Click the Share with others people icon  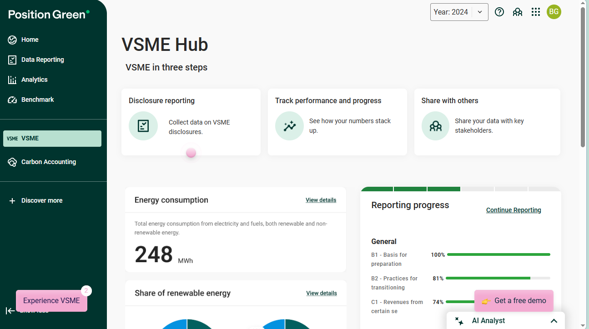tap(436, 126)
